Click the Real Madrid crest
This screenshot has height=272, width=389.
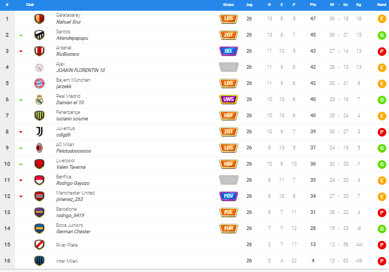(39, 99)
